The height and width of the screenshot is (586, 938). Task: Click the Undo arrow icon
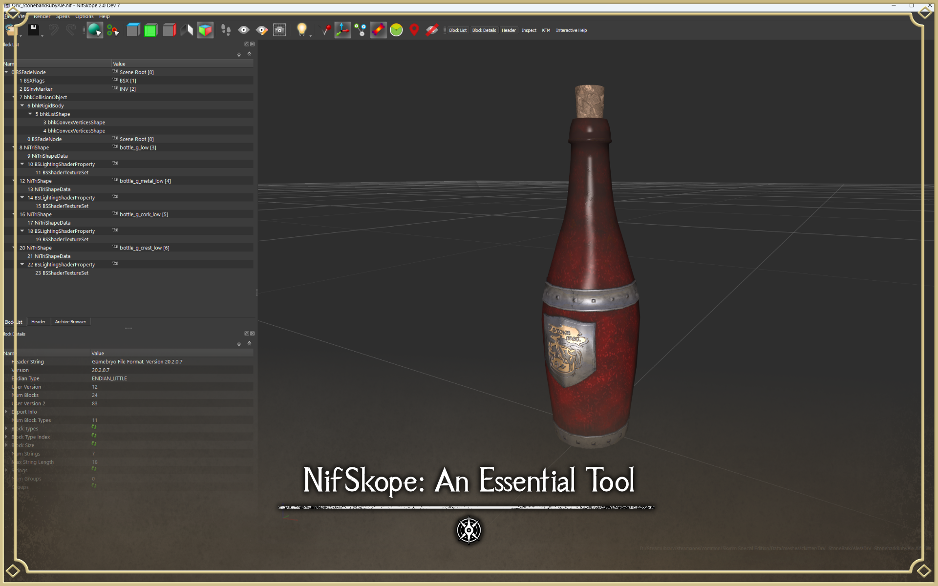(x=53, y=30)
